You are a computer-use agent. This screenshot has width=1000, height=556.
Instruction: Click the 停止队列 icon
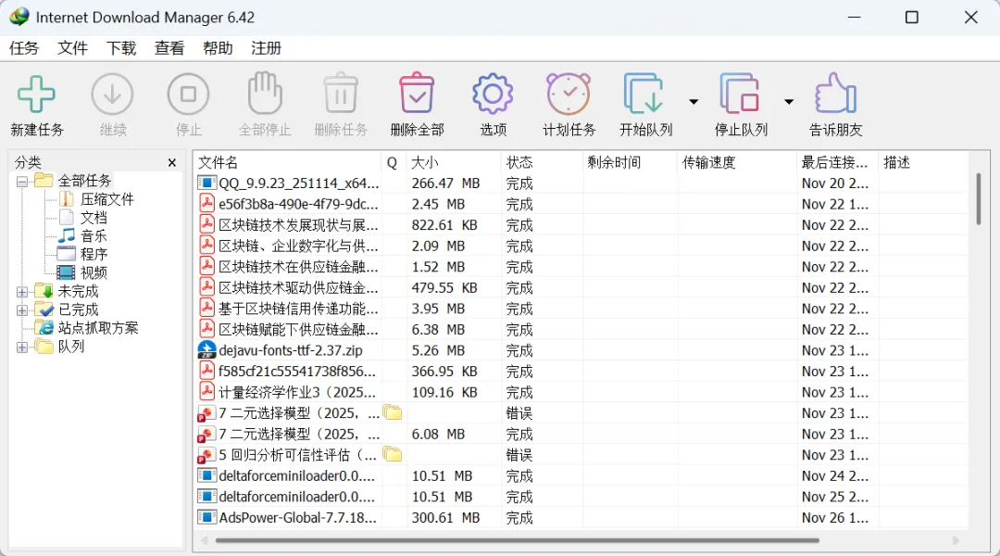740,94
